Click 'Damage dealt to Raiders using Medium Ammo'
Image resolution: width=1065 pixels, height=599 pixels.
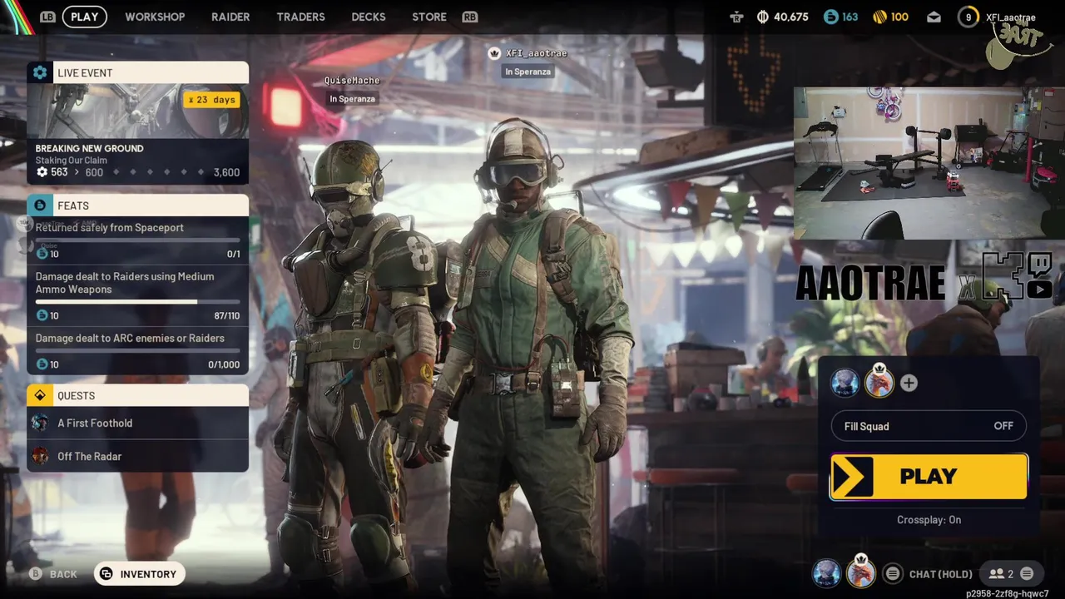125,283
